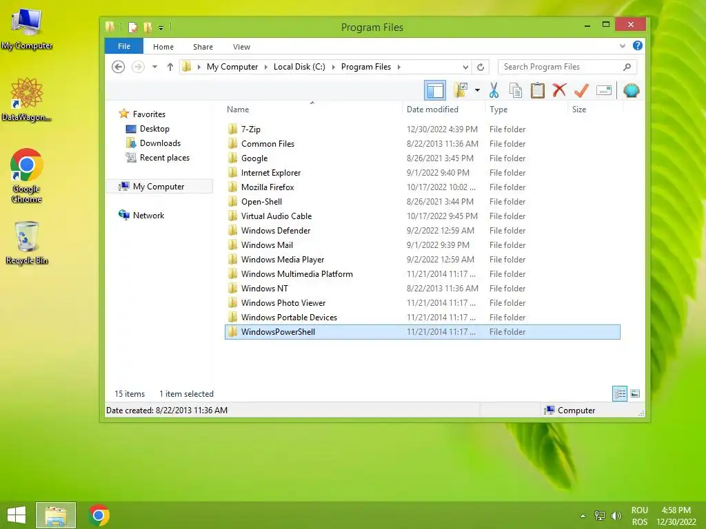Expand the Folder Options dropdown arrow

[477, 90]
